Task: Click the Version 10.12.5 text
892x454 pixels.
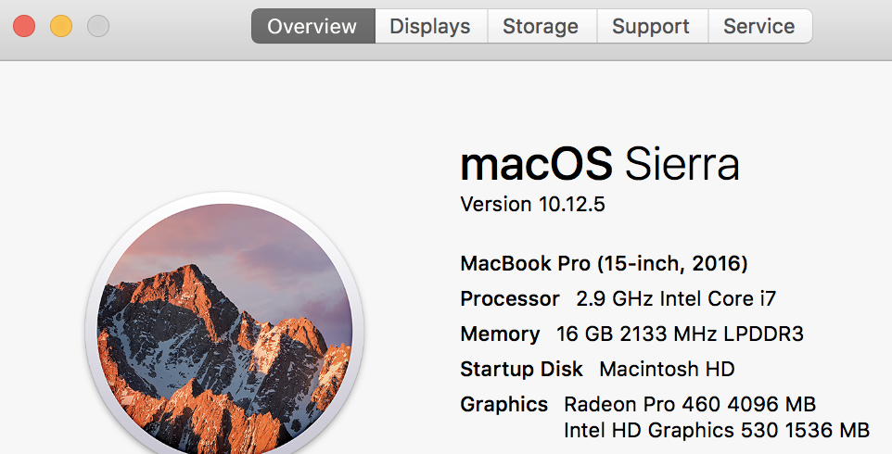Action: (532, 204)
